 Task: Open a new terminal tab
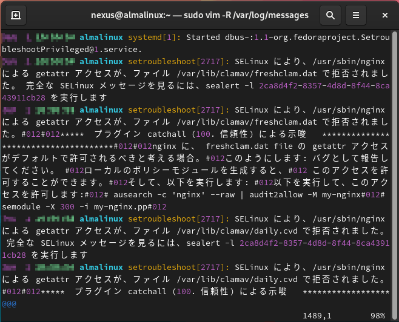tap(16, 15)
